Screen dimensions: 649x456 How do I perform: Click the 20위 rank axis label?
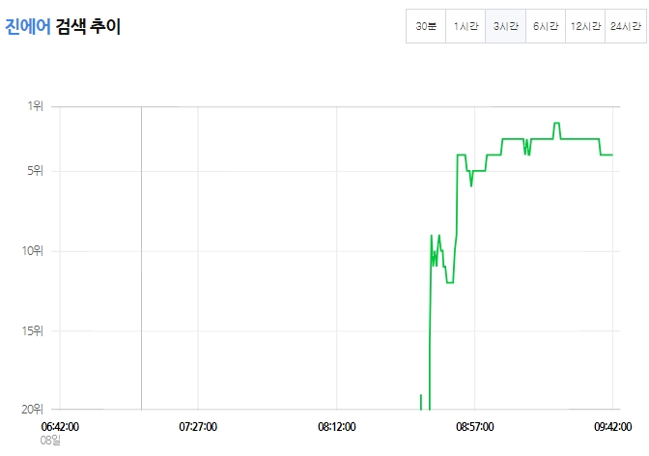(x=32, y=410)
